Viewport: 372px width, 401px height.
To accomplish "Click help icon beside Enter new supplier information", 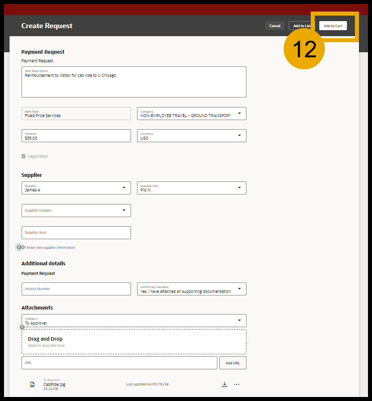I will tap(19, 247).
